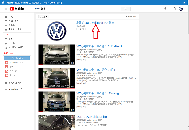Click the チャンネル badge under channel title

pyautogui.click(x=81, y=29)
